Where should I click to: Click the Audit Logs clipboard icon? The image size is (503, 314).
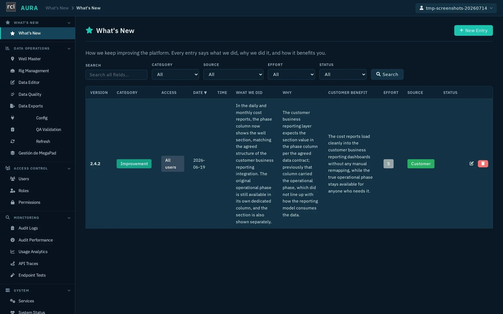pyautogui.click(x=12, y=228)
